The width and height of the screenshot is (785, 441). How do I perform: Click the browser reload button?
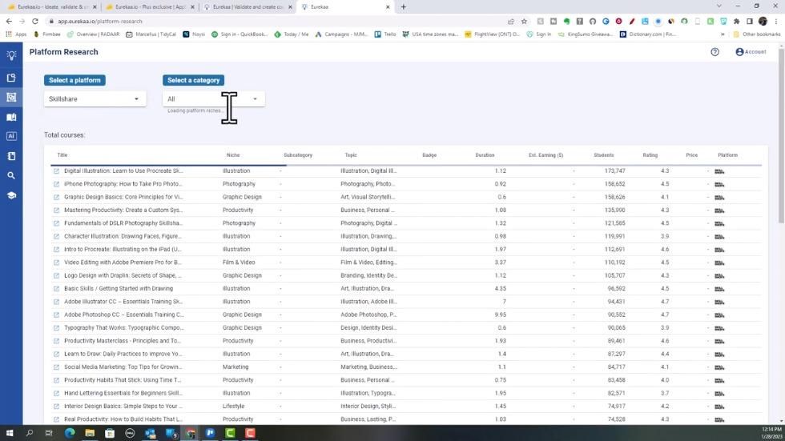(35, 22)
